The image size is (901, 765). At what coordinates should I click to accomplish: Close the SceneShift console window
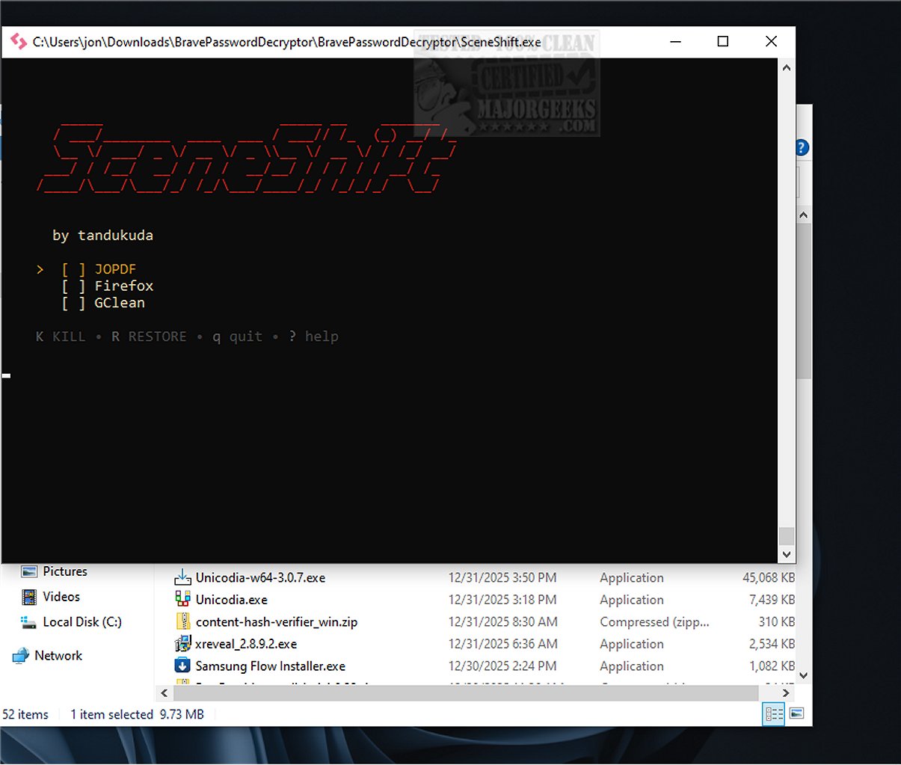771,41
